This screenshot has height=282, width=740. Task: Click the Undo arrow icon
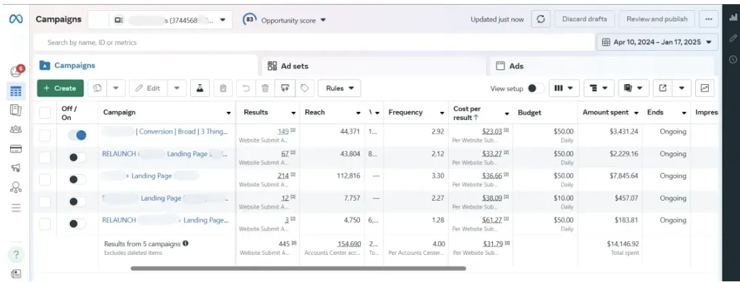pos(246,88)
